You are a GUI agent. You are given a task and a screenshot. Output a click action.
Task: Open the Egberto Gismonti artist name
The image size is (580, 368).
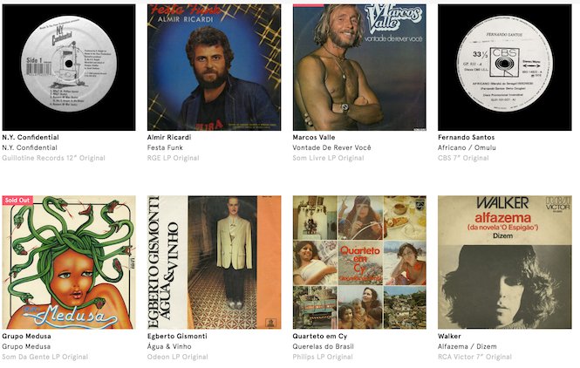(x=177, y=337)
